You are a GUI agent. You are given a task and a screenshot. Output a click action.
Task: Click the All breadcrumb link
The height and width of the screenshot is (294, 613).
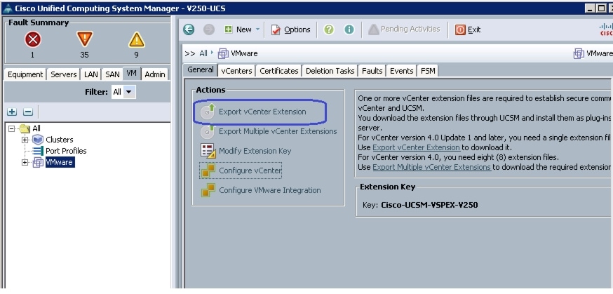(203, 53)
